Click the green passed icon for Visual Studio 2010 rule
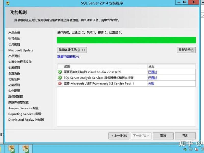The image size is (204, 153). [60, 72]
